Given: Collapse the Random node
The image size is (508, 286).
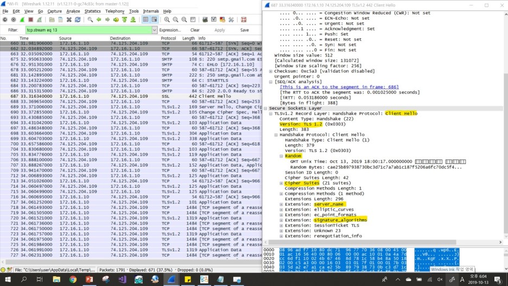Looking at the screenshot, I should [x=281, y=156].
